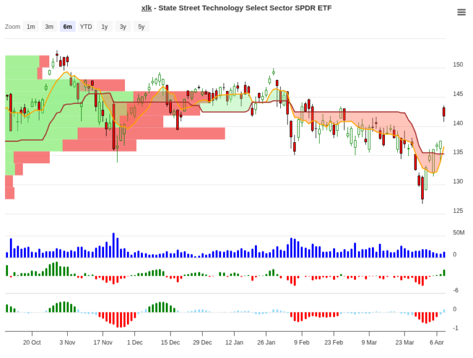473x358 pixels.
Task: Click the 130 price axis label
Action: [x=458, y=181]
